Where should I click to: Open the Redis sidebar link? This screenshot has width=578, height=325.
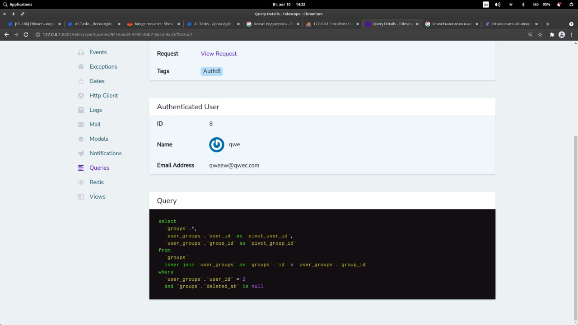(x=97, y=182)
